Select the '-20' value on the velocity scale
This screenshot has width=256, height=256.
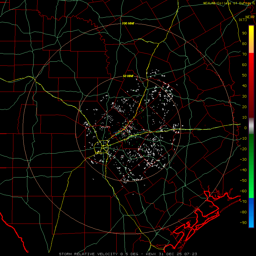pos(243,149)
